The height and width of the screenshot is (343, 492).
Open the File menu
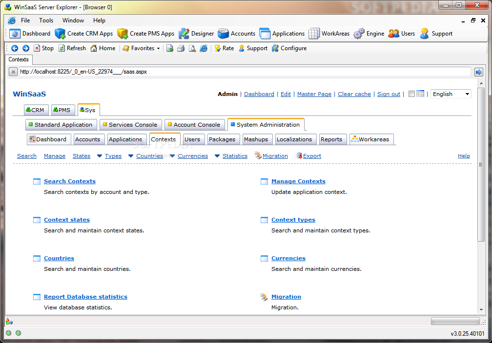click(x=25, y=20)
